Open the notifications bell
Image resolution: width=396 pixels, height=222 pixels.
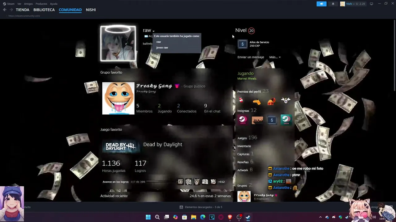(x=333, y=4)
